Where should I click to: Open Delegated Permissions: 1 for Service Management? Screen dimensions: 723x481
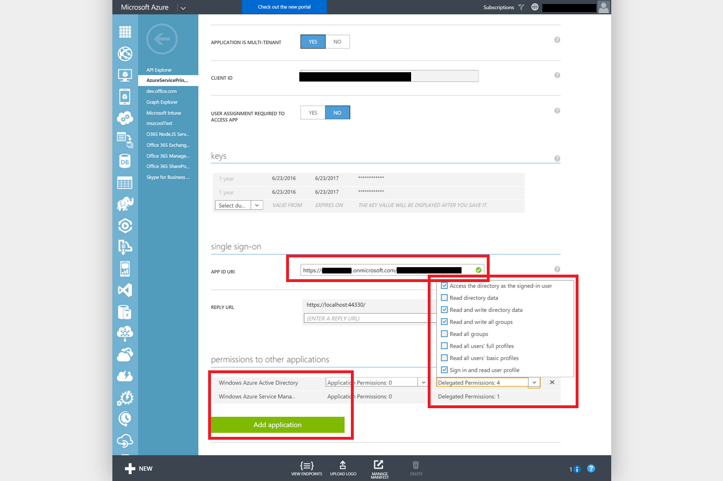click(468, 396)
